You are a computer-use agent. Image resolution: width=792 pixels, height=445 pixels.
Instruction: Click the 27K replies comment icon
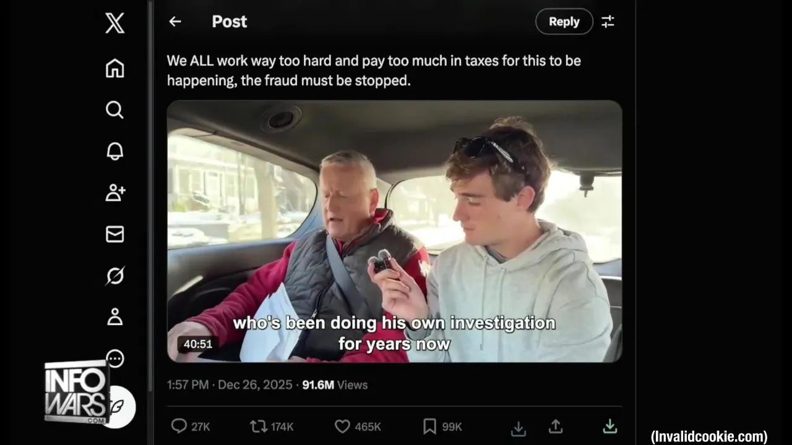(179, 426)
